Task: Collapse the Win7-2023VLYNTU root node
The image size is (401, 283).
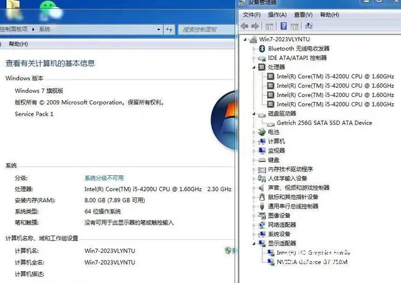Action: (245, 39)
